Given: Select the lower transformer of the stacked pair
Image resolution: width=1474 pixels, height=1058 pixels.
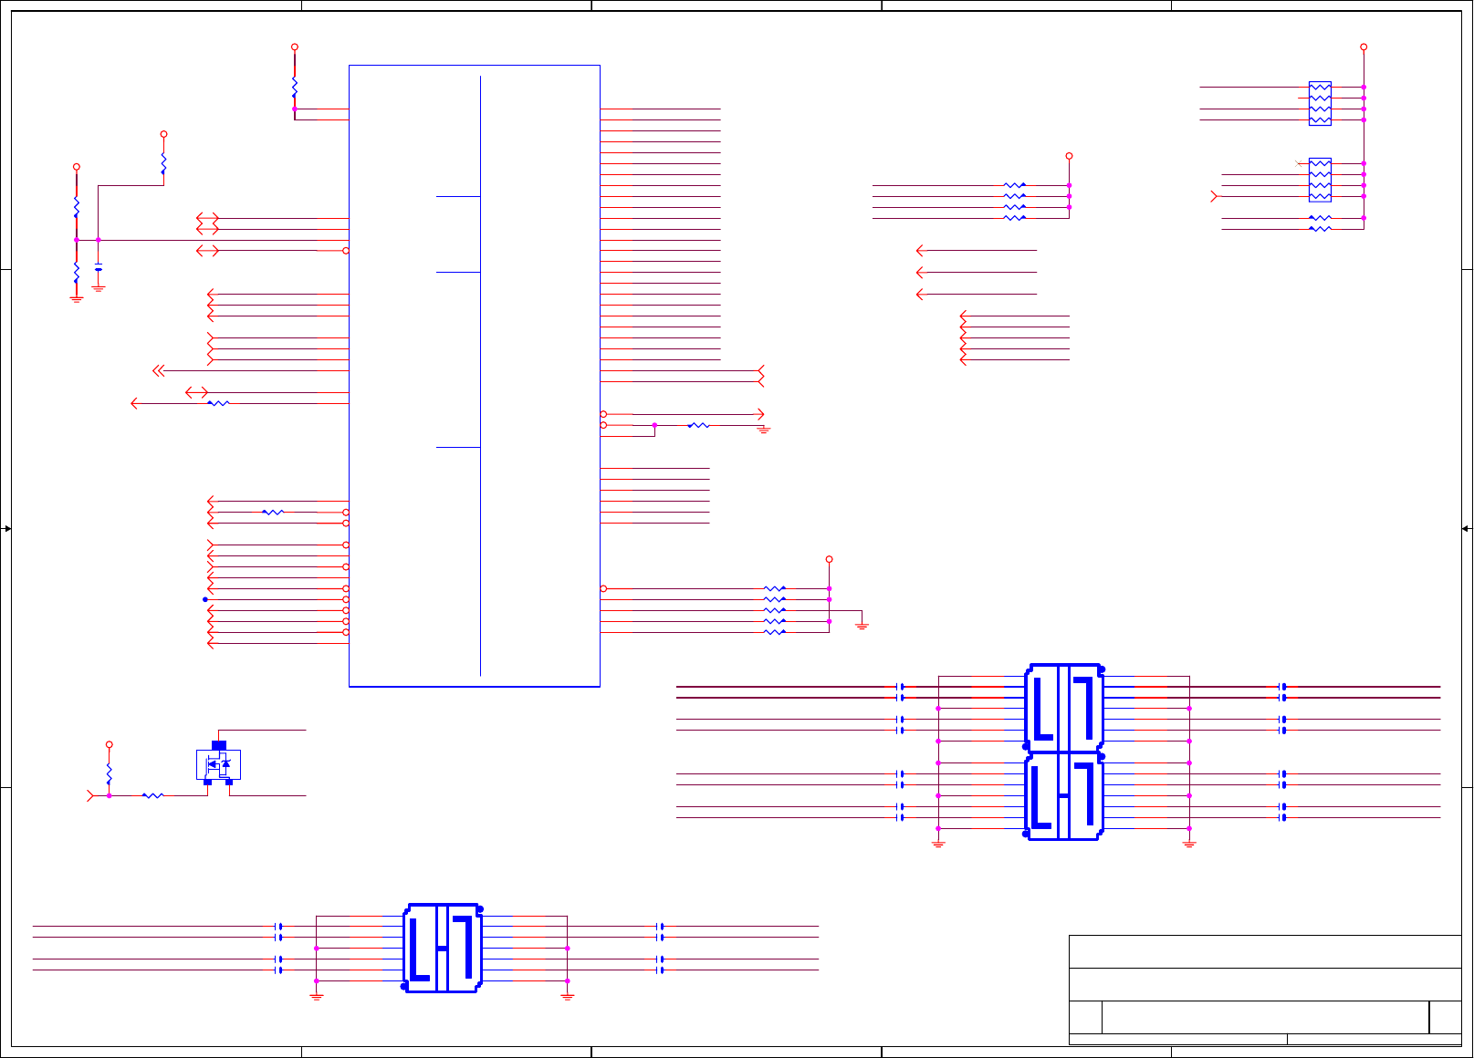Looking at the screenshot, I should click(x=1064, y=796).
